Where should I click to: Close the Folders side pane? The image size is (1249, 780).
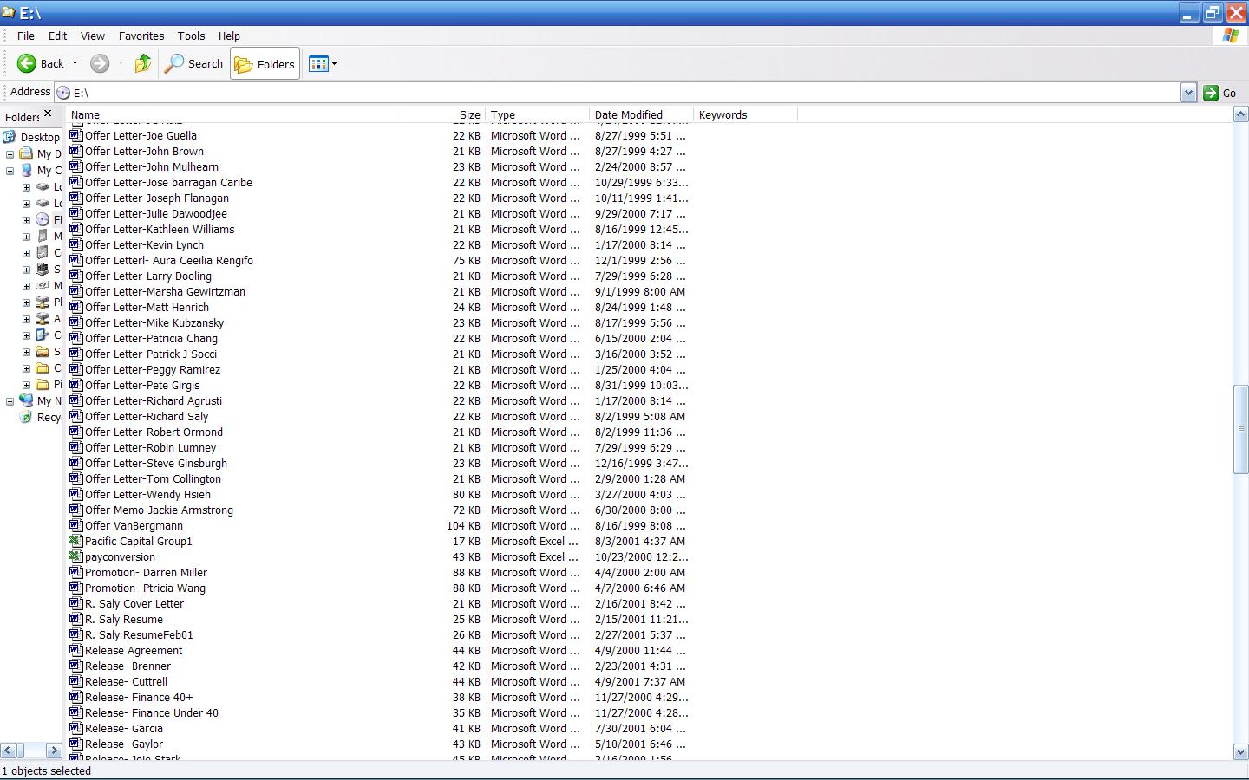click(x=48, y=114)
